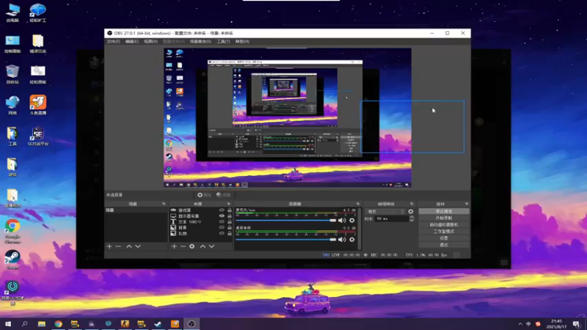Enable 工作室模式 studio mode button

tap(444, 231)
